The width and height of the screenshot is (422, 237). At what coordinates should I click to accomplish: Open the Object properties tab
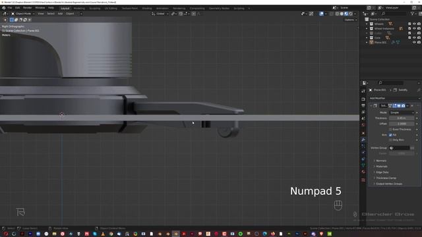363,133
